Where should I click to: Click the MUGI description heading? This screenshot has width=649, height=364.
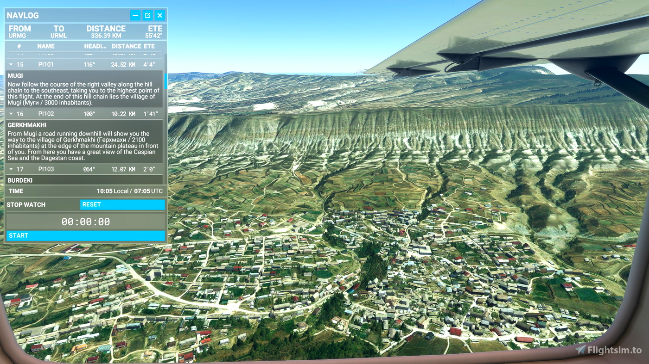click(15, 76)
